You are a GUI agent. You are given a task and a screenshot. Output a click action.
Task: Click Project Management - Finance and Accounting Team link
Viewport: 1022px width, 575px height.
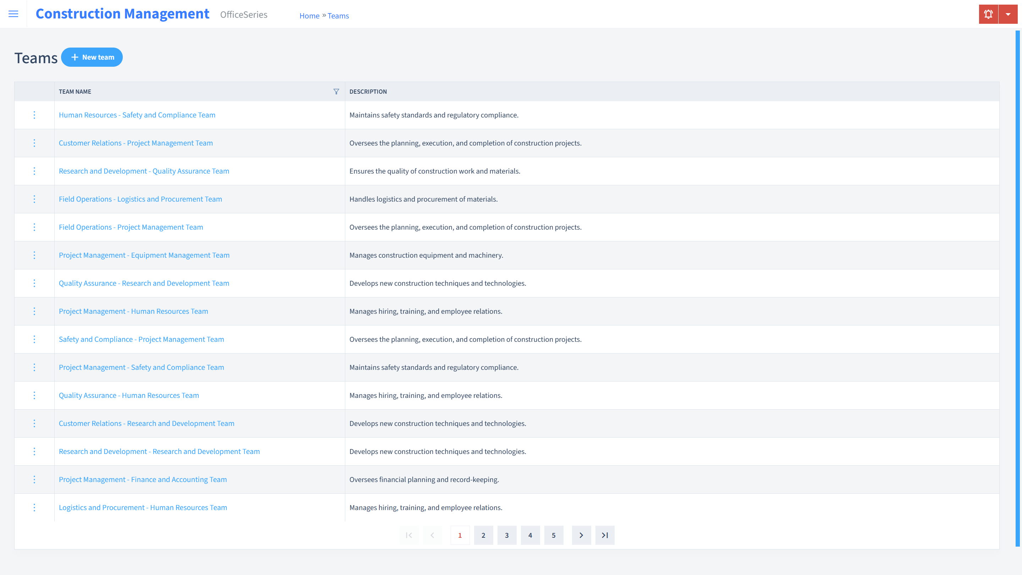143,479
